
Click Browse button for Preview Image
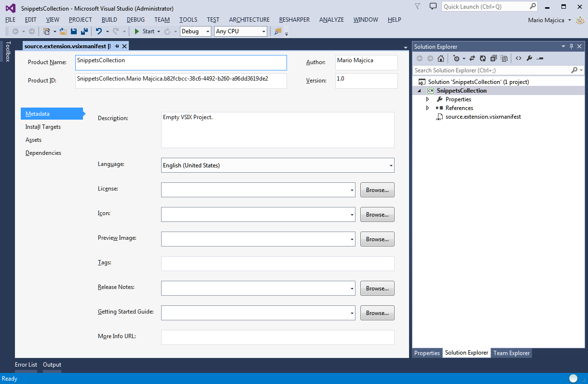click(x=377, y=239)
